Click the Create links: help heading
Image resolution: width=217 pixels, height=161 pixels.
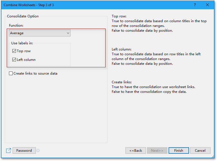(x=122, y=82)
